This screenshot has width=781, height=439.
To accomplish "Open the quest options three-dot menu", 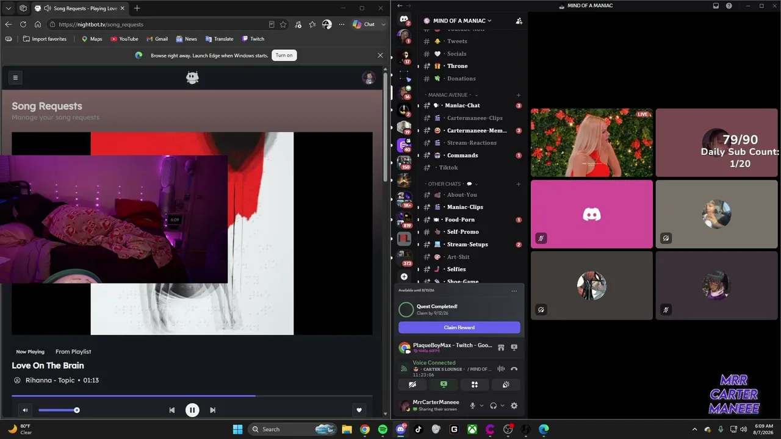I will pos(514,291).
